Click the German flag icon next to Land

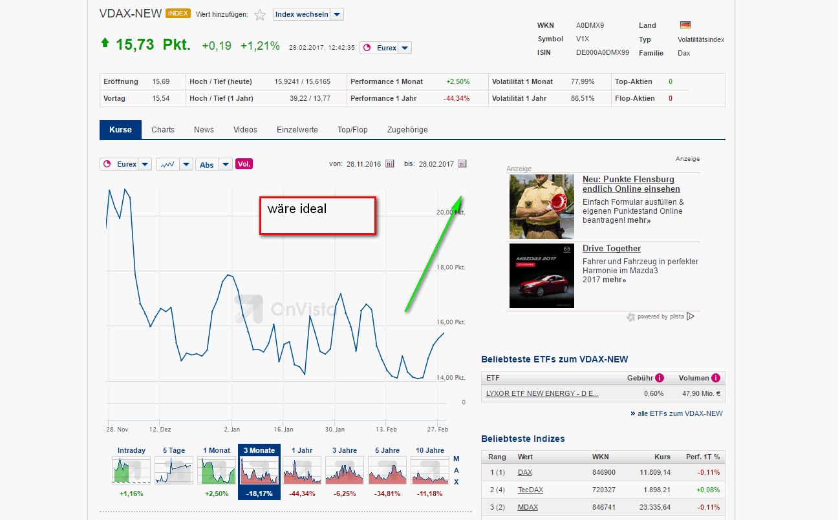[685, 25]
